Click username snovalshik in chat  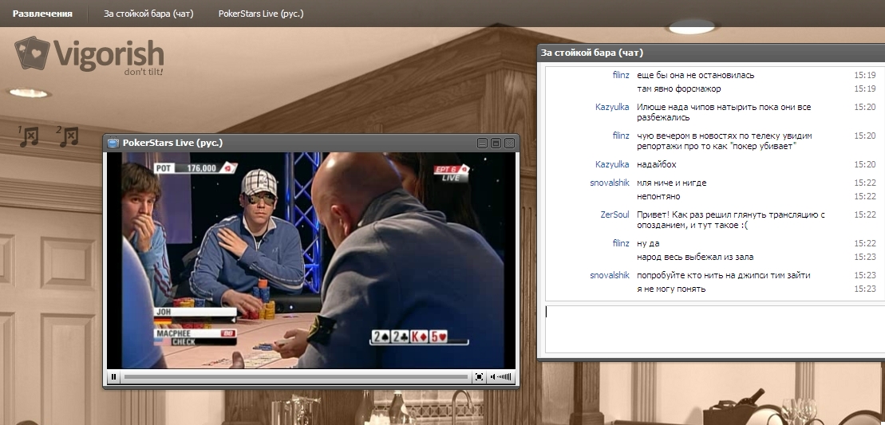(610, 183)
